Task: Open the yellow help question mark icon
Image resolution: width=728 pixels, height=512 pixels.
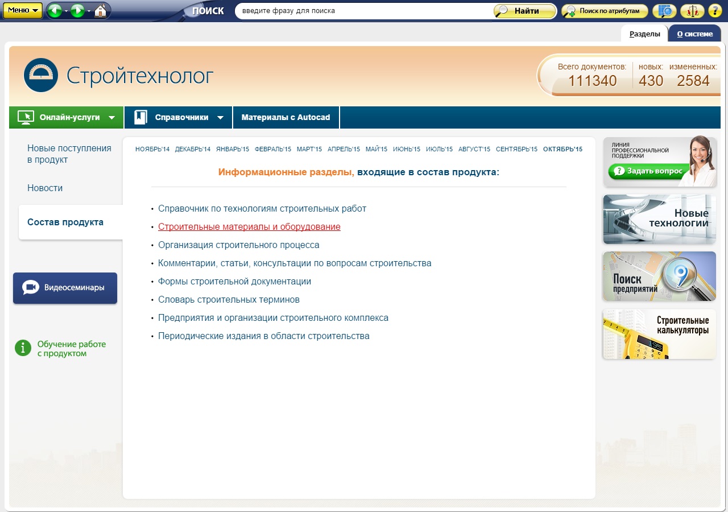Action: 715,11
